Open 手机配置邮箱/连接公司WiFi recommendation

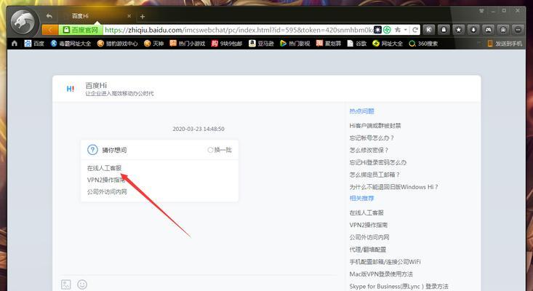pos(385,261)
